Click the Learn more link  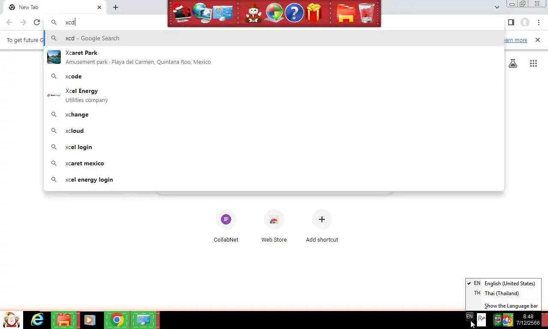[515, 40]
